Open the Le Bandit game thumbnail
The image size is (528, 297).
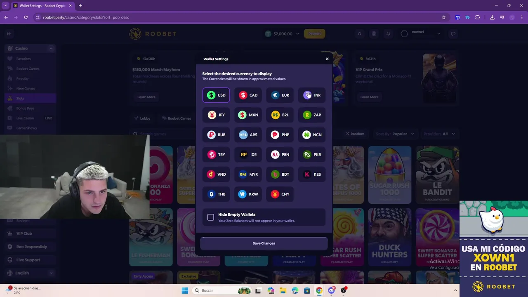437,175
